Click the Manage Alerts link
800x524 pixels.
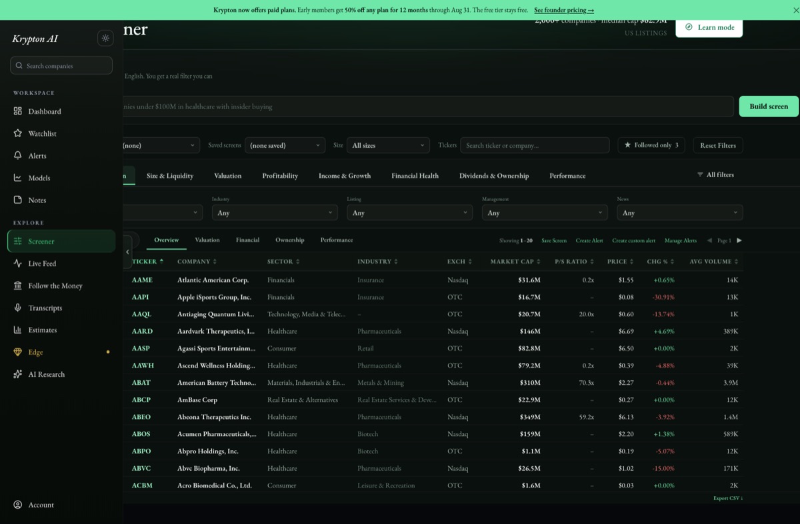pyautogui.click(x=681, y=240)
